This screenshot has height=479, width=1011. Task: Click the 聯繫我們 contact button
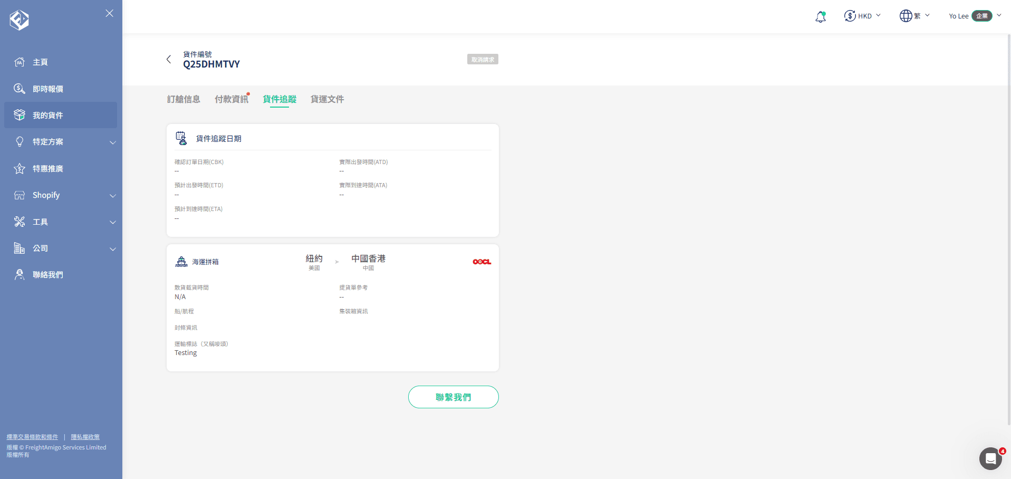453,397
